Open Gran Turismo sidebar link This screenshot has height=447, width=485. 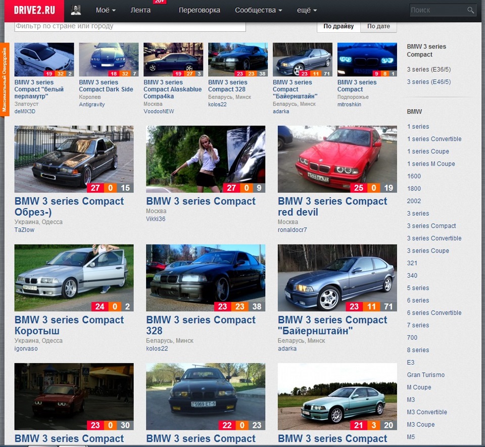click(425, 375)
